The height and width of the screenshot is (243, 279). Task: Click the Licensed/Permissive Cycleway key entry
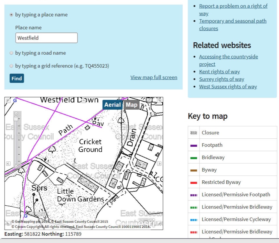(232, 219)
